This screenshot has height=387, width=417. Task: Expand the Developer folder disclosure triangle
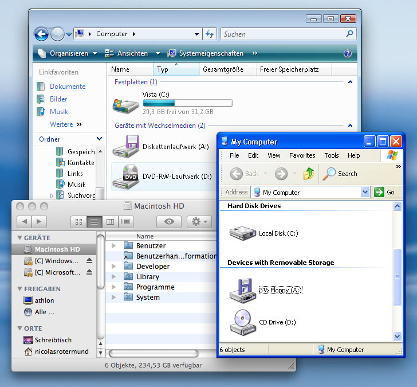pyautogui.click(x=113, y=267)
